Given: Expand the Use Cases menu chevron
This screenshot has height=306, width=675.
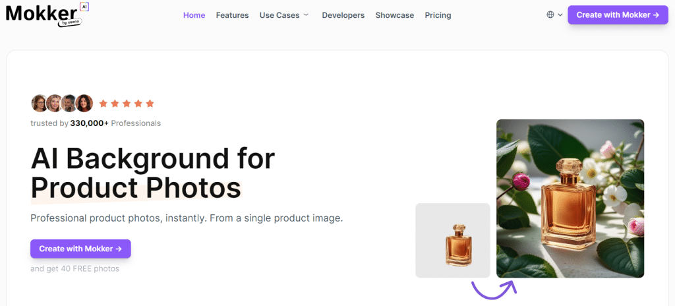Looking at the screenshot, I should point(306,15).
